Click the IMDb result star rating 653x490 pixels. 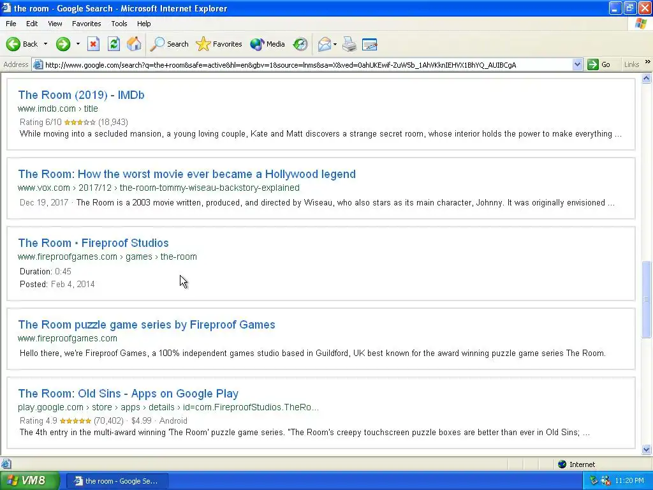tap(80, 122)
